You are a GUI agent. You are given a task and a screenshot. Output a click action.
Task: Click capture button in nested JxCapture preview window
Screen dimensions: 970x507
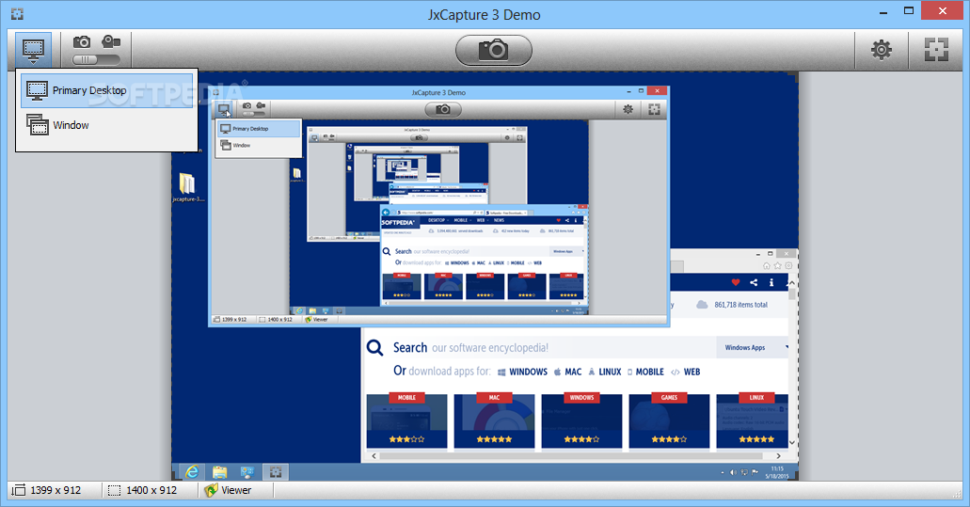point(443,109)
